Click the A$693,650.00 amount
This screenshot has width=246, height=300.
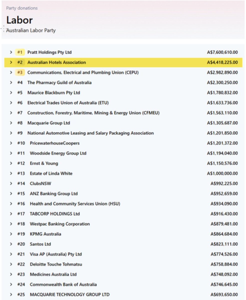[x=224, y=294]
